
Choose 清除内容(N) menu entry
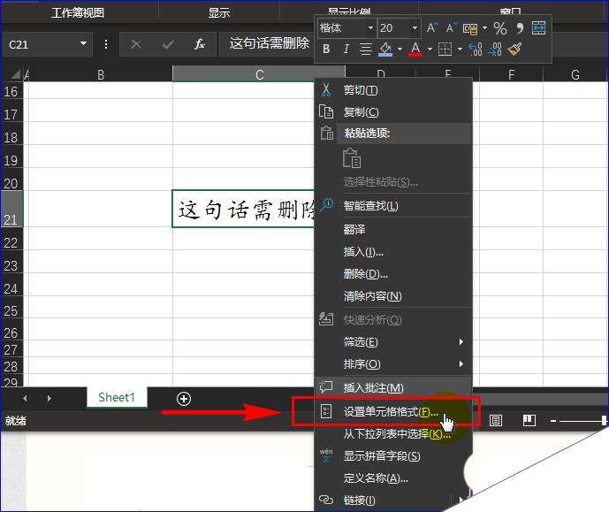(392, 296)
